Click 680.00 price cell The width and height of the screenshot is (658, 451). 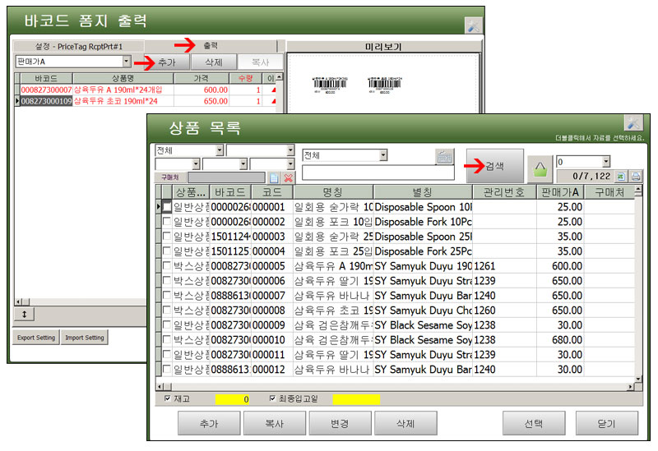click(x=560, y=339)
